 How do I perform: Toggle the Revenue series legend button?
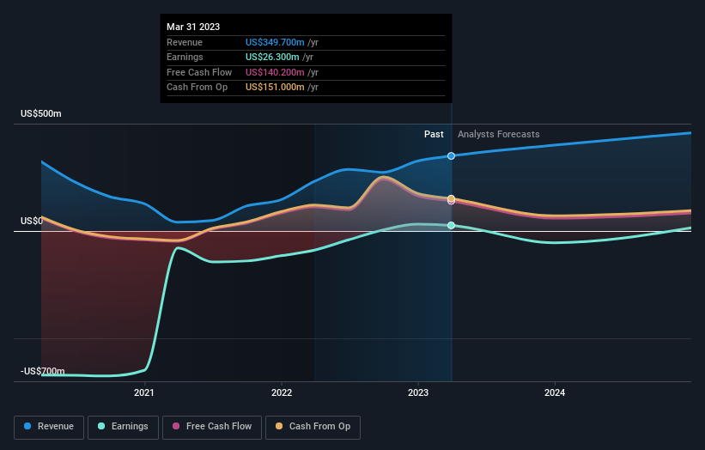49,427
